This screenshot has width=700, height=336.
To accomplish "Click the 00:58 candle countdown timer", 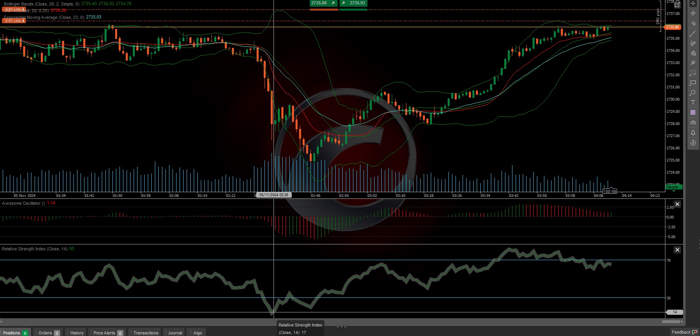I will [x=610, y=191].
